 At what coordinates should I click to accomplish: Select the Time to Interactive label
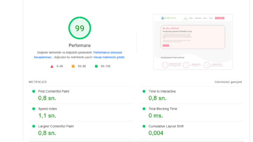click(162, 91)
